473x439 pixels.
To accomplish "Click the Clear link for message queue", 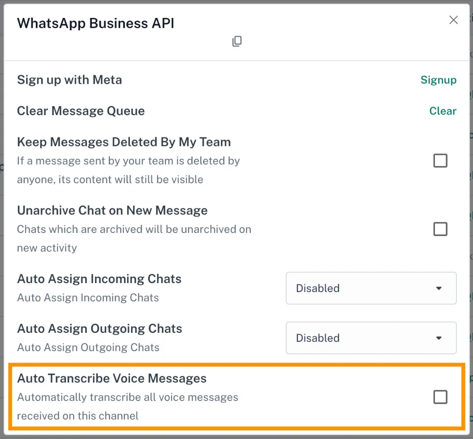I will pyautogui.click(x=443, y=111).
